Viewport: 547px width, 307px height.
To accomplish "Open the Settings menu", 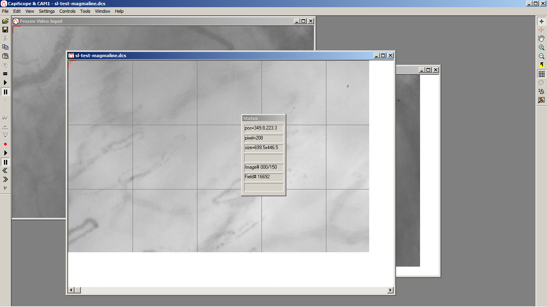I will [x=47, y=11].
